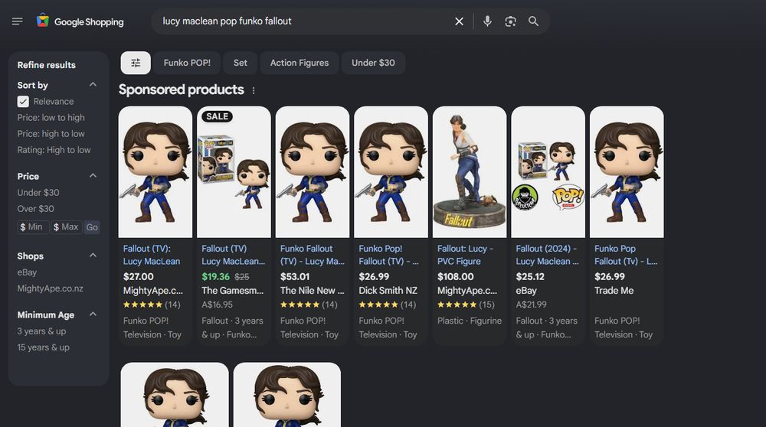Open the filter sliders button

click(136, 63)
